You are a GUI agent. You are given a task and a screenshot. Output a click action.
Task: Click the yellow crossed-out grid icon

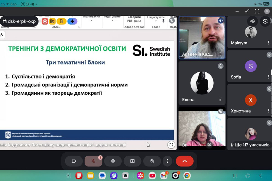[x=52, y=21]
